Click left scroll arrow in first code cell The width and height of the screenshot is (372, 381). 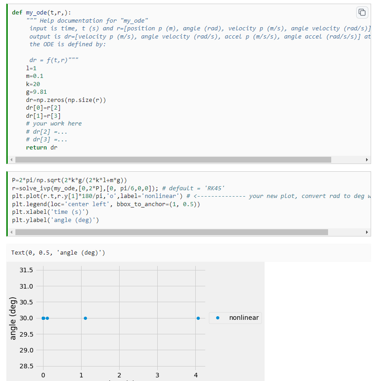(11, 160)
